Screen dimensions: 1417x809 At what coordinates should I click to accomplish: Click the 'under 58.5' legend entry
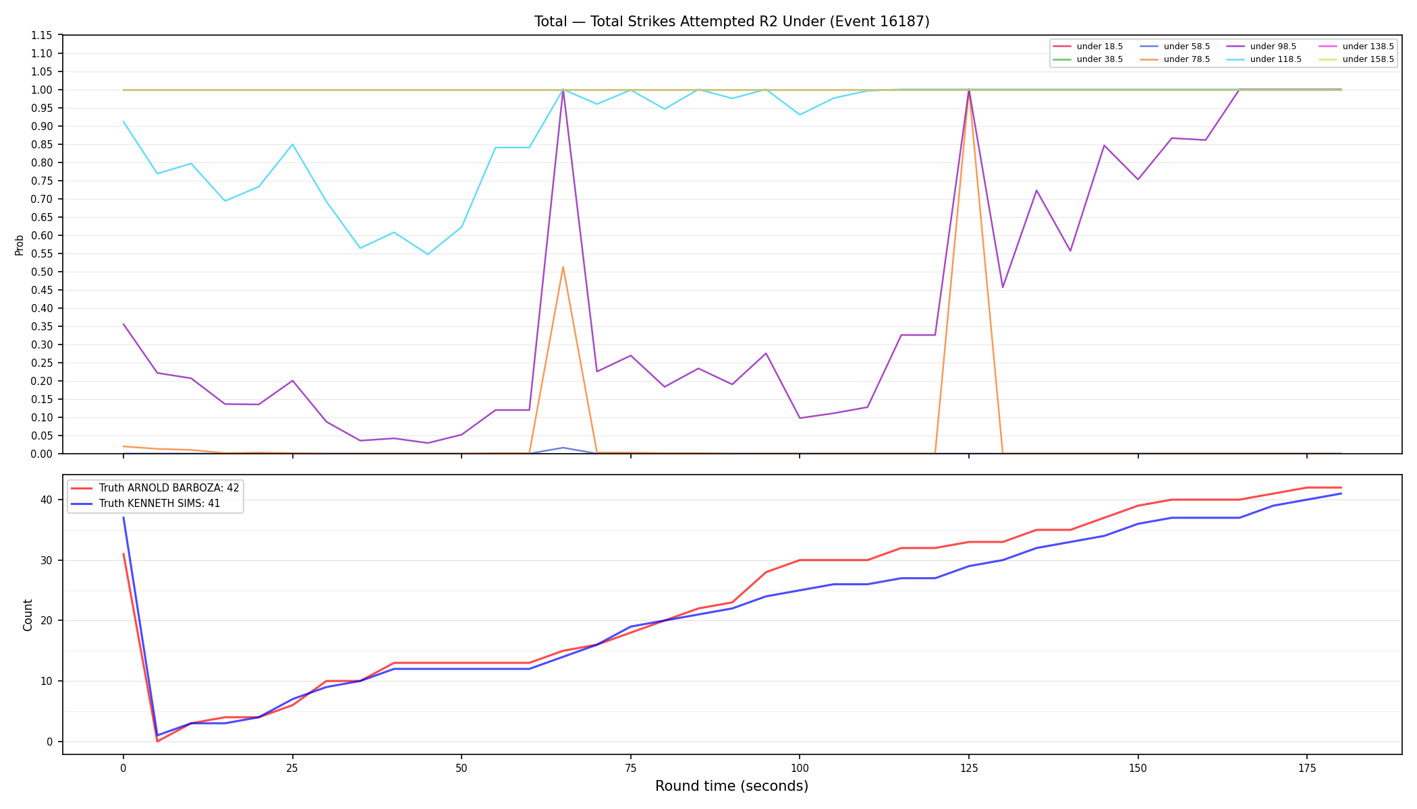[1175, 47]
